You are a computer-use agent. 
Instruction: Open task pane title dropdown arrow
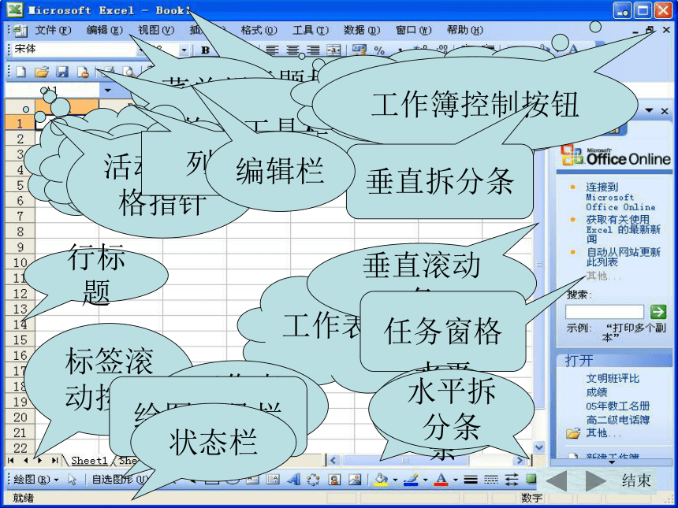coord(649,110)
